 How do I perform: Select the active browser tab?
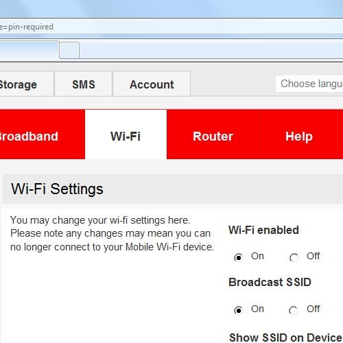[x=29, y=50]
